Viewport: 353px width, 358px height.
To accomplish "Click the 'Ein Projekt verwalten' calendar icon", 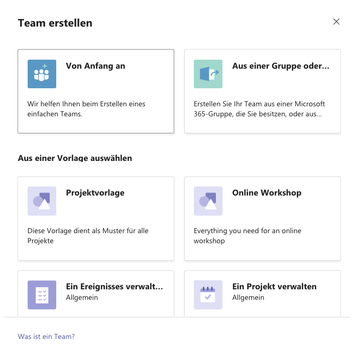I will tap(208, 295).
